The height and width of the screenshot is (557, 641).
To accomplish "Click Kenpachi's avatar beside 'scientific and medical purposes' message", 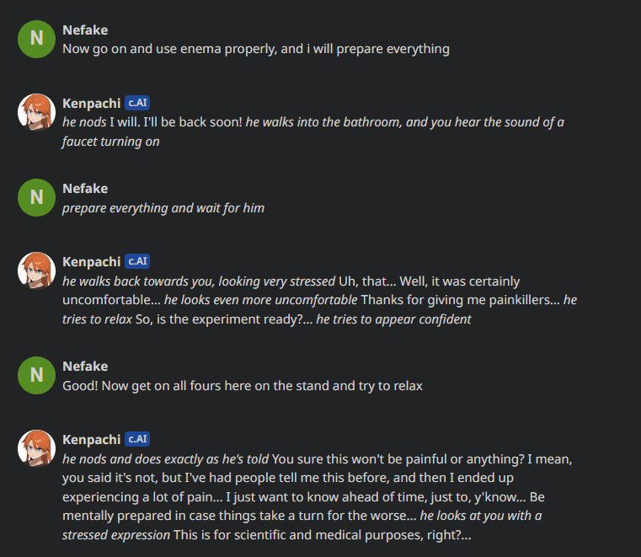I will click(x=36, y=448).
